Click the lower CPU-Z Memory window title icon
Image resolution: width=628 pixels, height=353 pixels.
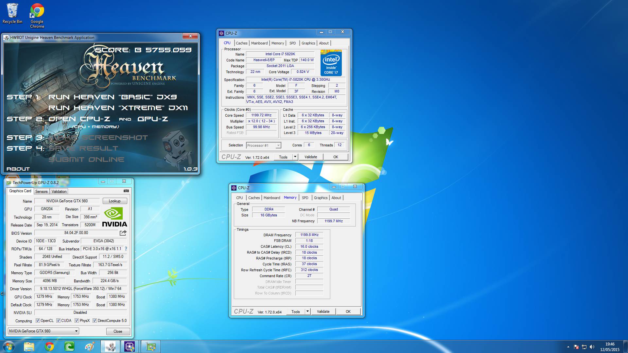coord(234,188)
